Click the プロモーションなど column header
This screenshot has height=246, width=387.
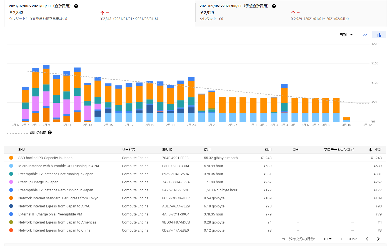[x=339, y=150]
